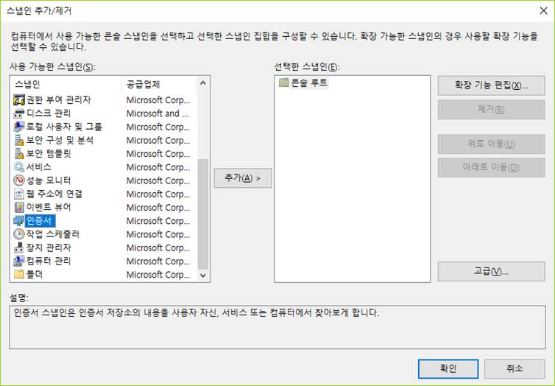Screen dimensions: 555x386
Task: Select the 콘솔 루트 folder icon
Action: point(283,83)
